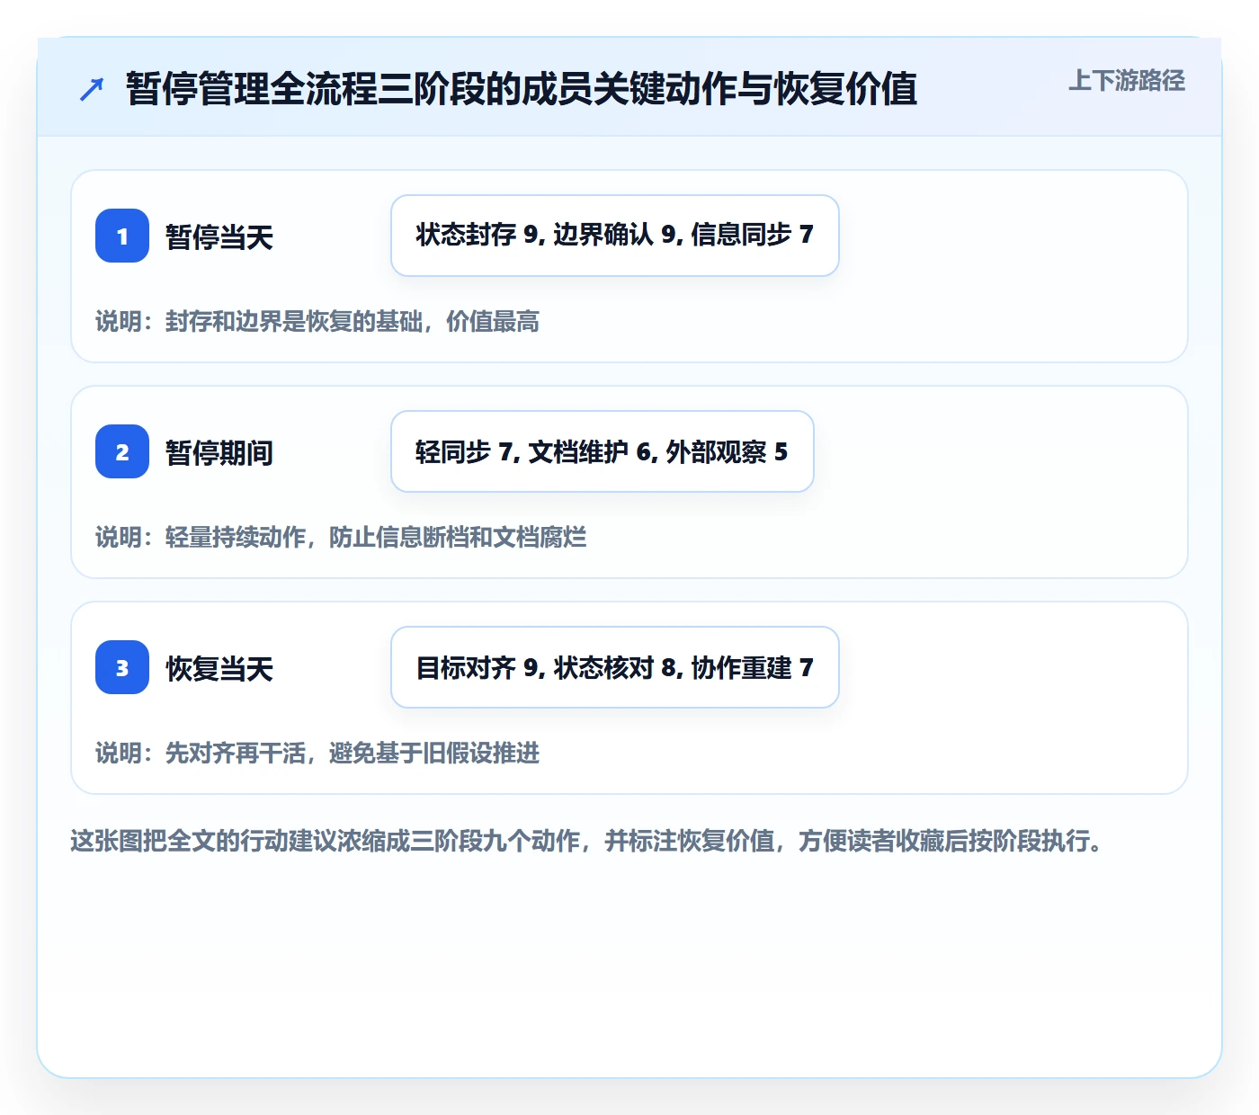Image resolution: width=1259 pixels, height=1115 pixels.
Task: Click the stage label 暂停当天
Action: [219, 237]
